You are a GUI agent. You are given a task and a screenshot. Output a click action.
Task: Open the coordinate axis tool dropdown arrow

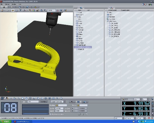[x=27, y=10]
